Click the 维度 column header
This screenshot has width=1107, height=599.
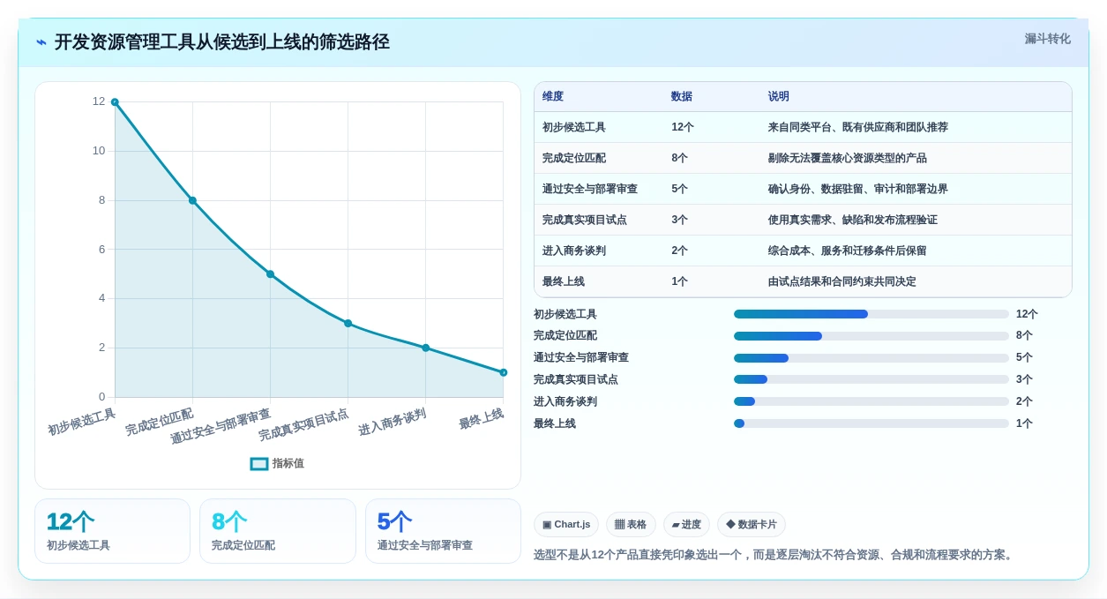(x=553, y=96)
